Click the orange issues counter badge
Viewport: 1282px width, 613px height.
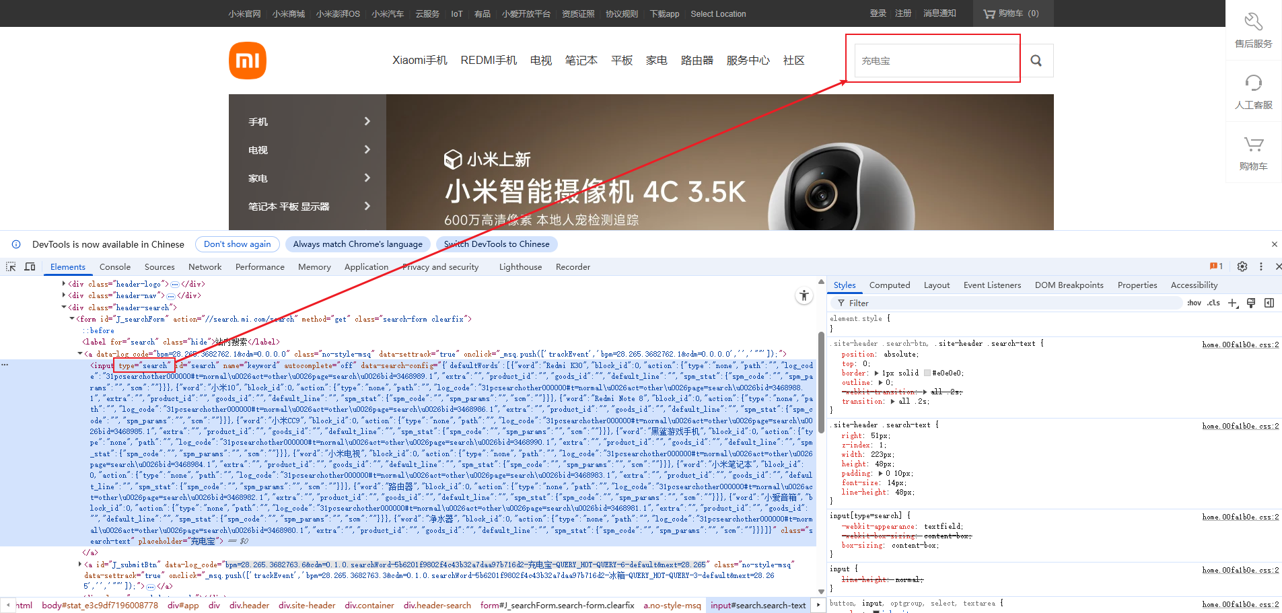pos(1216,266)
